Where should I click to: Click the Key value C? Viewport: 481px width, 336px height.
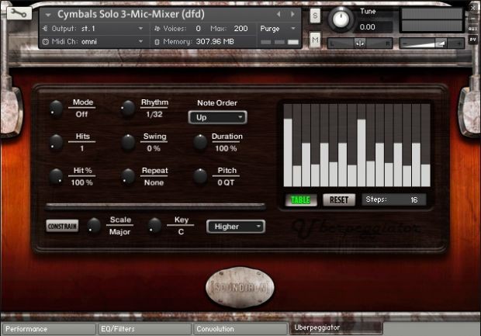[181, 232]
